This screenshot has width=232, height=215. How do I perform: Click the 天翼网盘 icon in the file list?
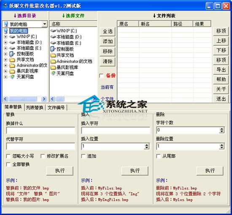[53, 73]
